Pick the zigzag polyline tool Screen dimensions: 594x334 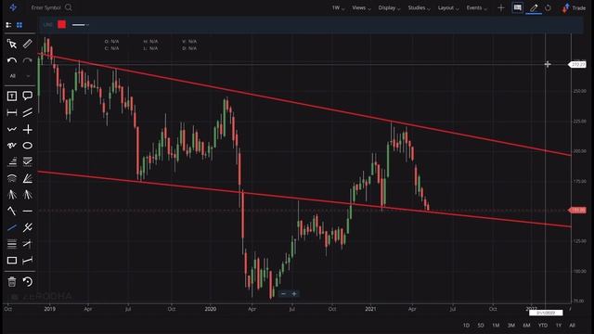[x=12, y=129]
